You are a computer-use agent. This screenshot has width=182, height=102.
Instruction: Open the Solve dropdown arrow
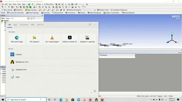(43, 4)
